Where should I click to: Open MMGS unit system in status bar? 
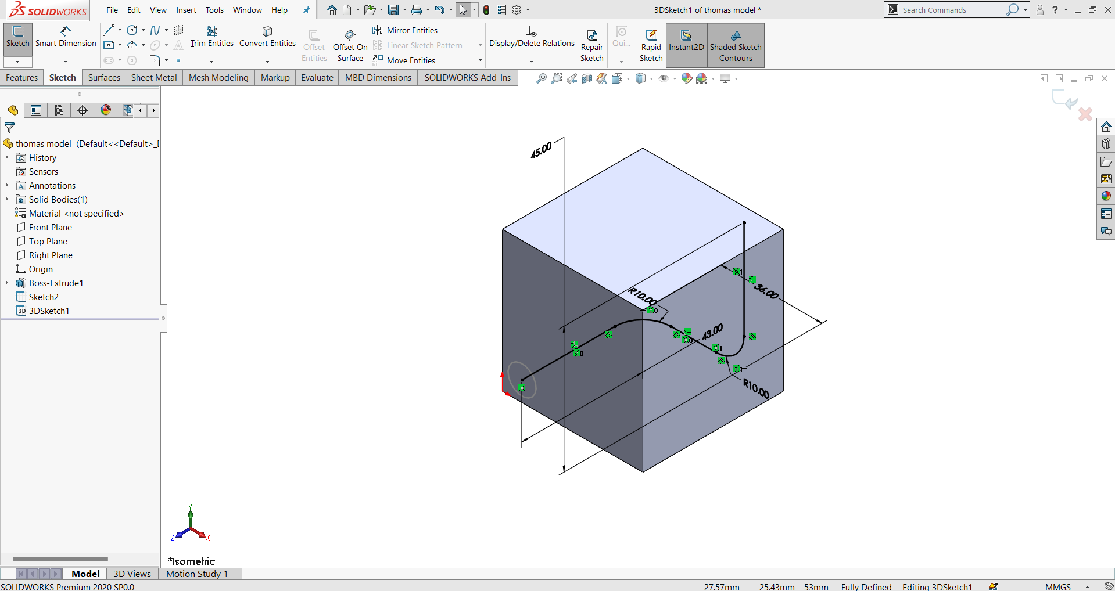(1057, 587)
